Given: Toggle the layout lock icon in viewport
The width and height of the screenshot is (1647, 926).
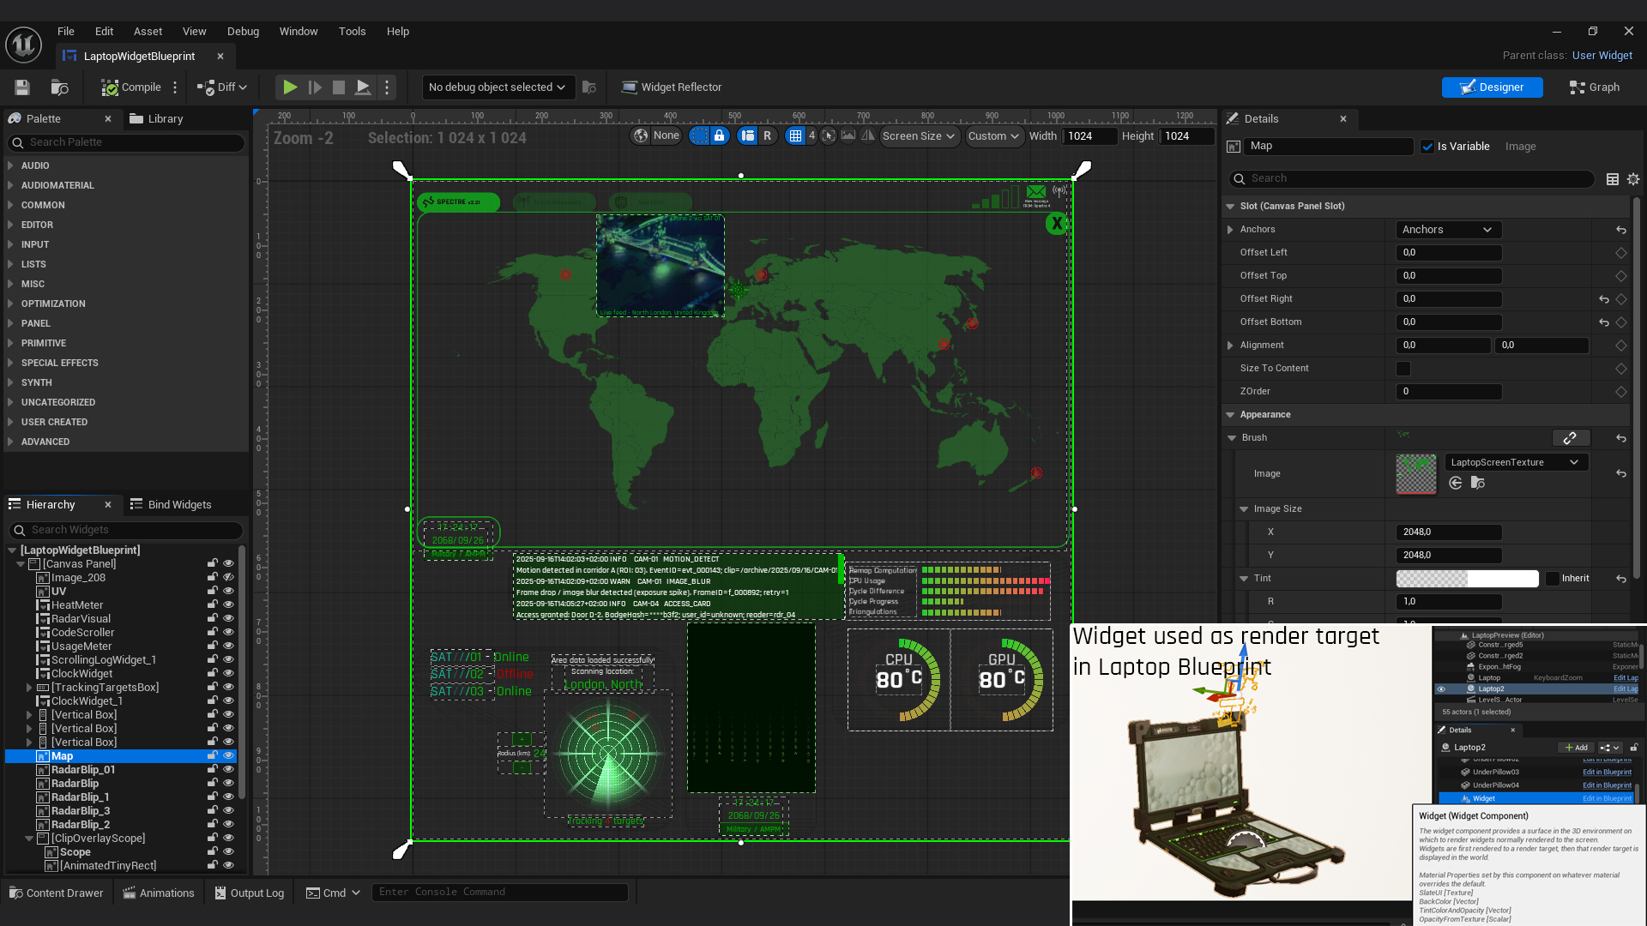Looking at the screenshot, I should click(720, 135).
